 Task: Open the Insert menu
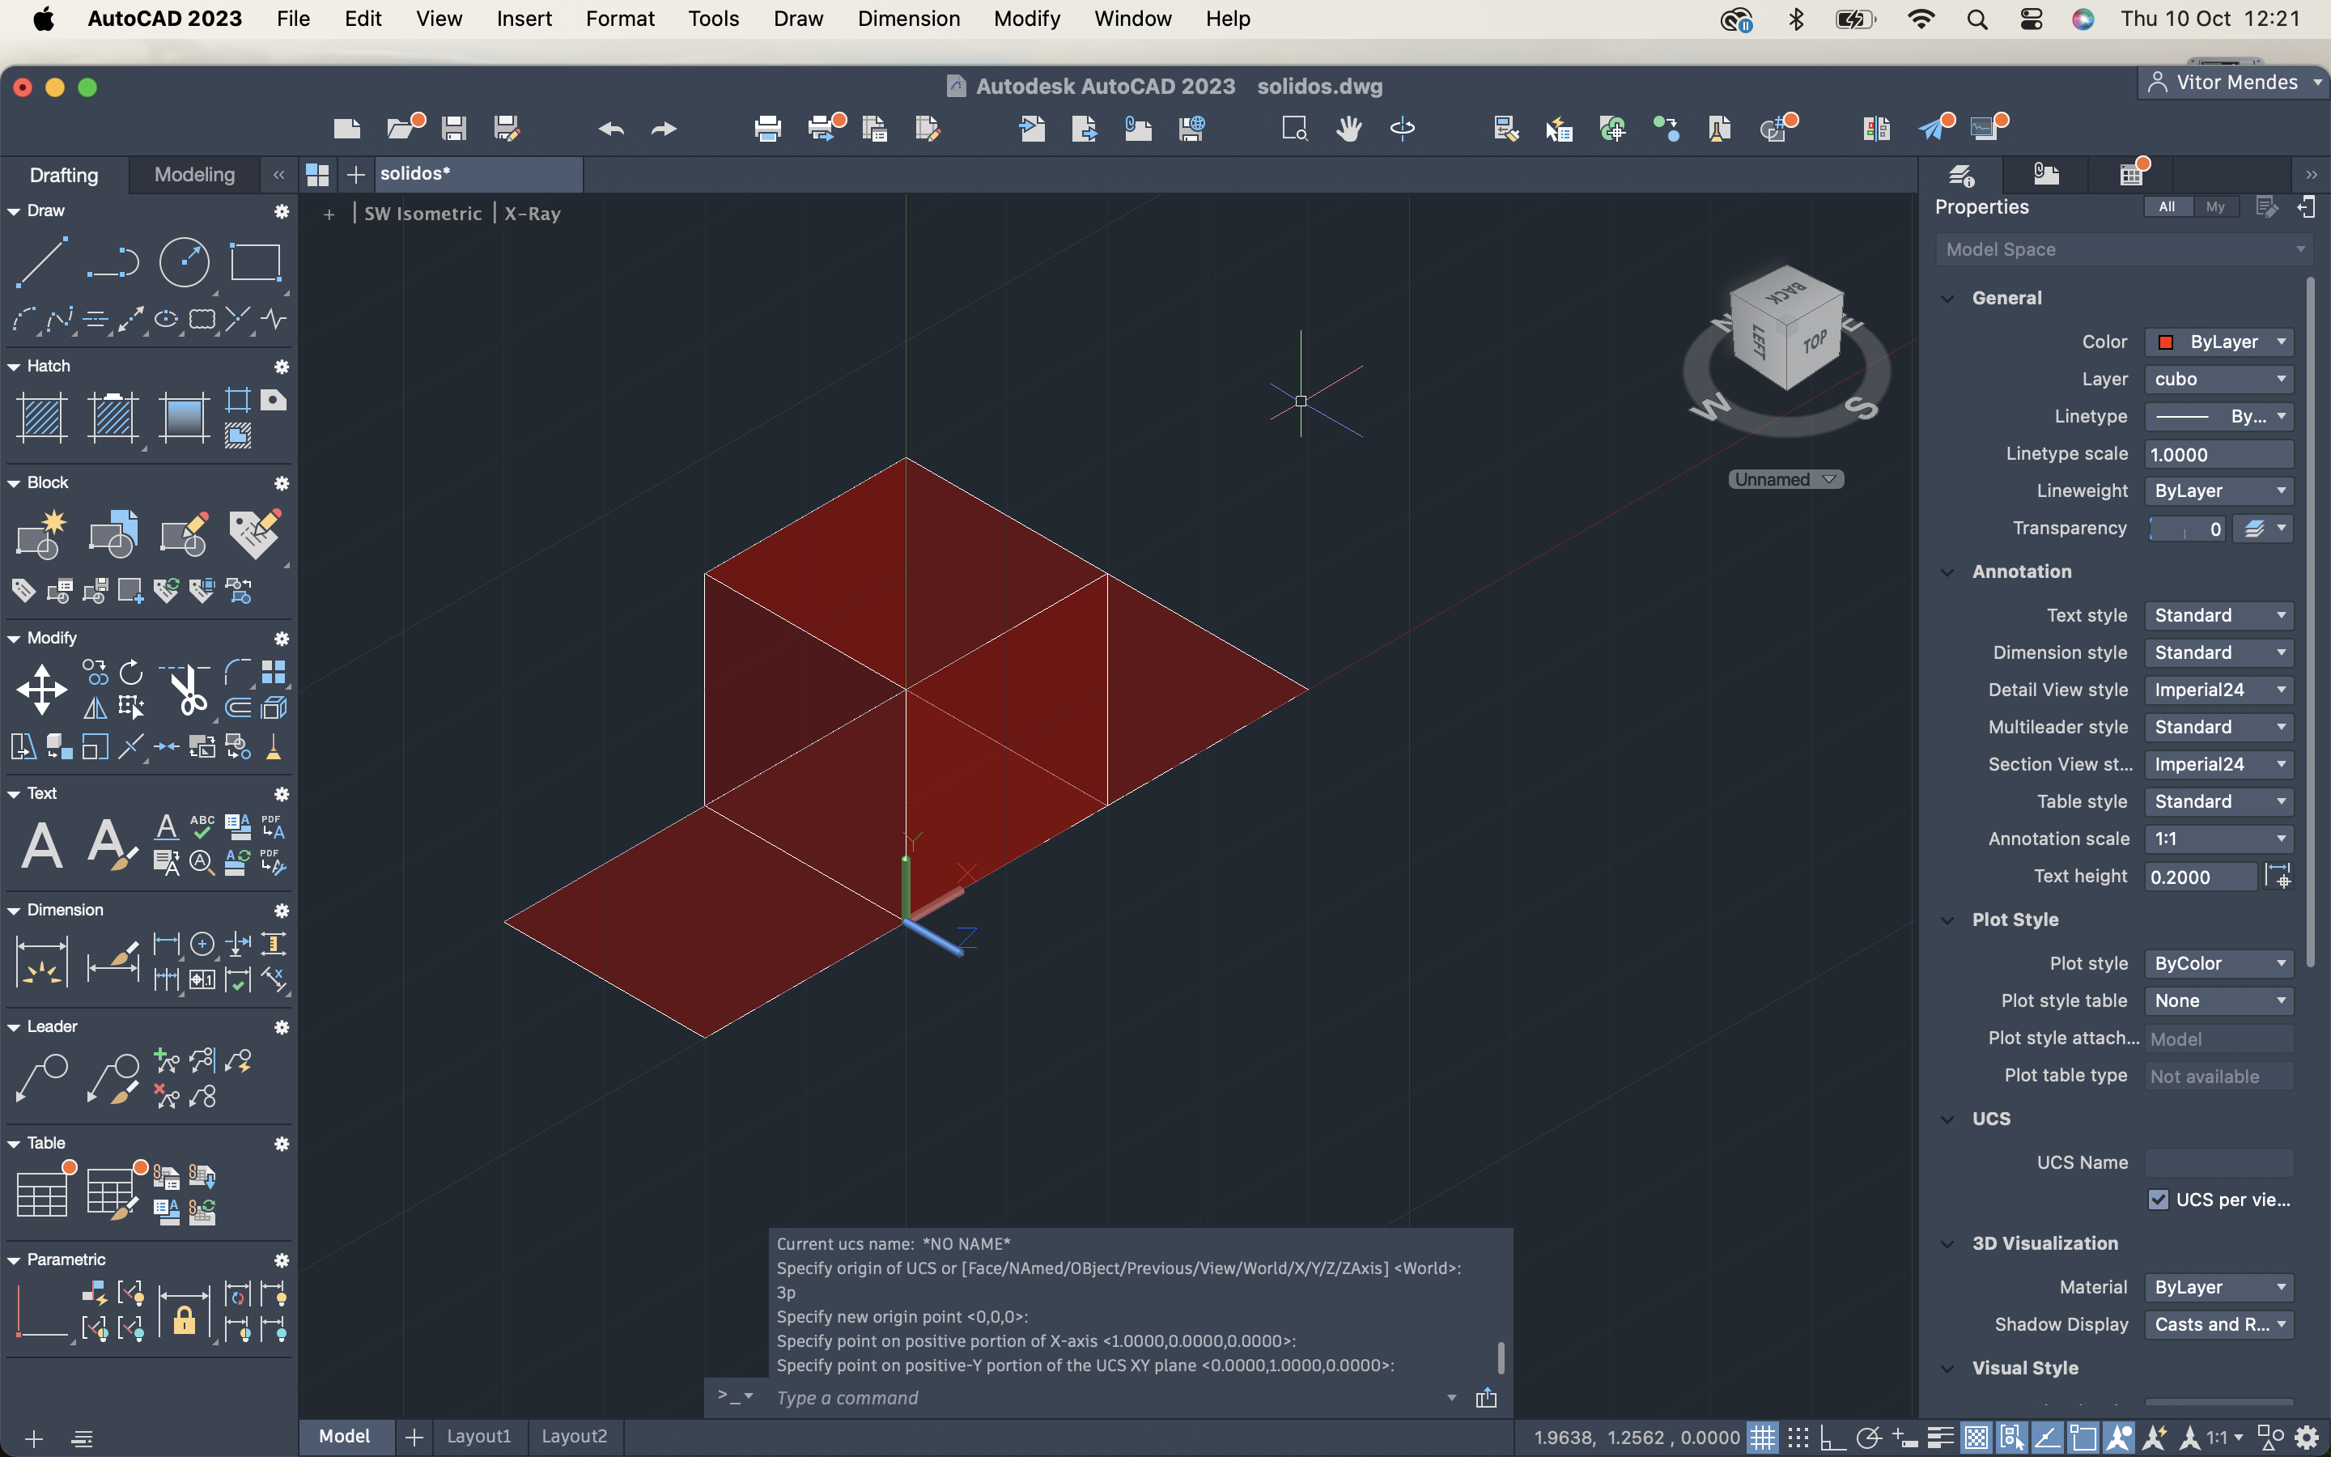523,19
